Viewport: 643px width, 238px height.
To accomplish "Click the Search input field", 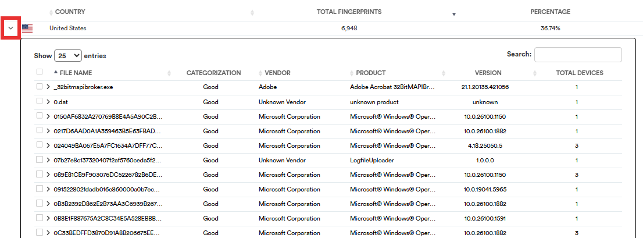I will (578, 55).
